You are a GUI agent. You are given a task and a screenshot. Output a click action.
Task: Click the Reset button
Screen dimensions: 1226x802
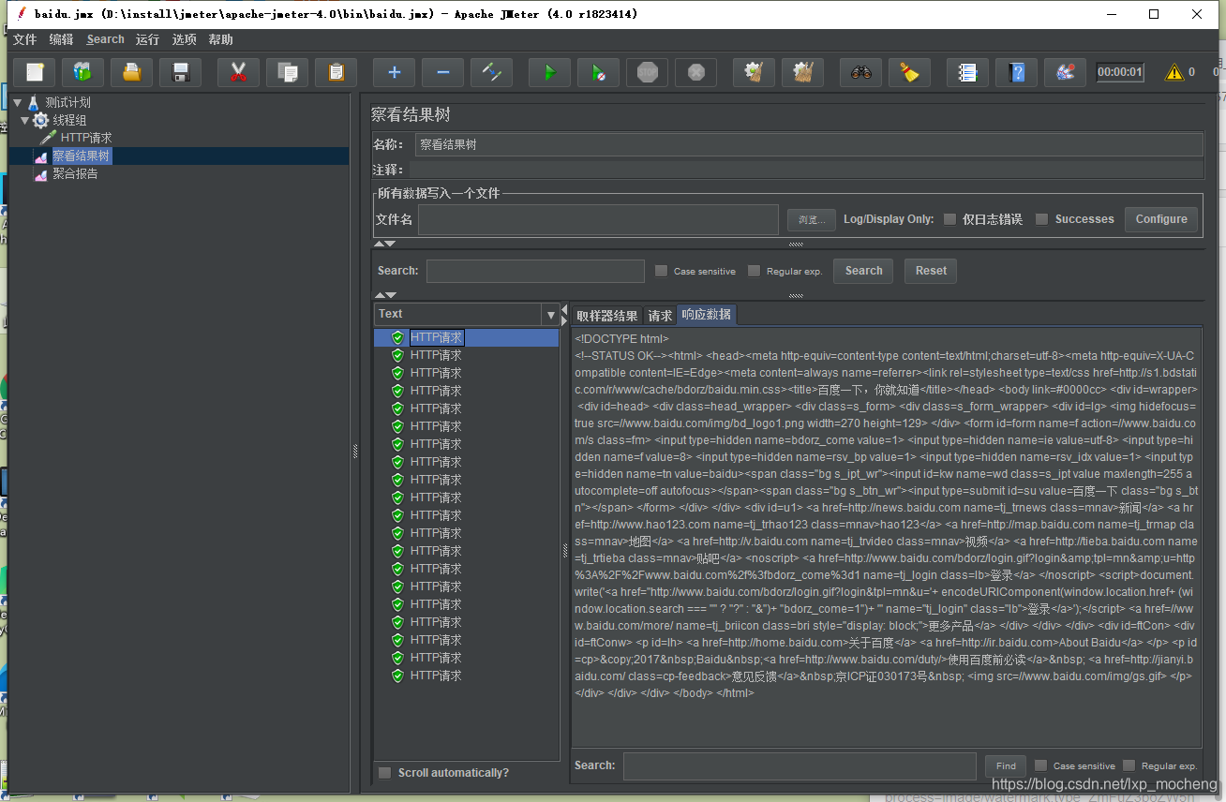click(x=931, y=271)
